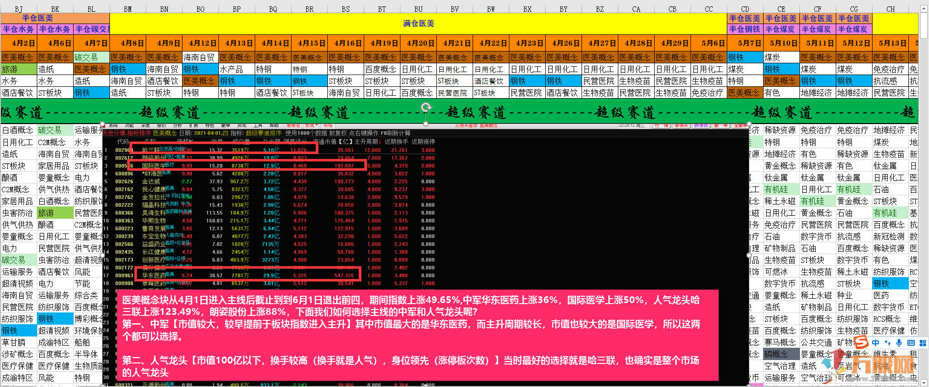Click the 涉矿概念 cell
The height and width of the screenshot is (387, 929).
[19, 354]
